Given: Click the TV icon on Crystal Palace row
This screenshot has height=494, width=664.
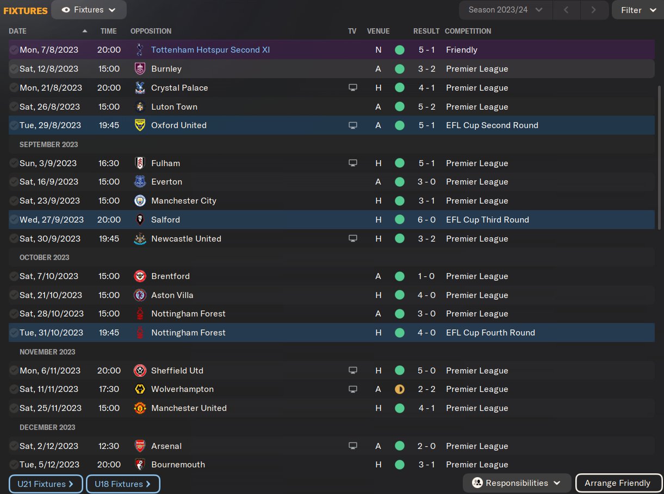Looking at the screenshot, I should (353, 88).
